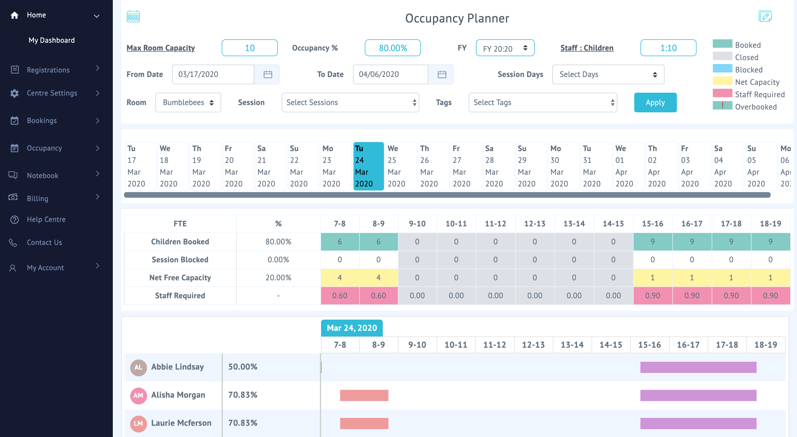The height and width of the screenshot is (437, 797).
Task: Click the Billing cash icon
Action: click(x=13, y=197)
